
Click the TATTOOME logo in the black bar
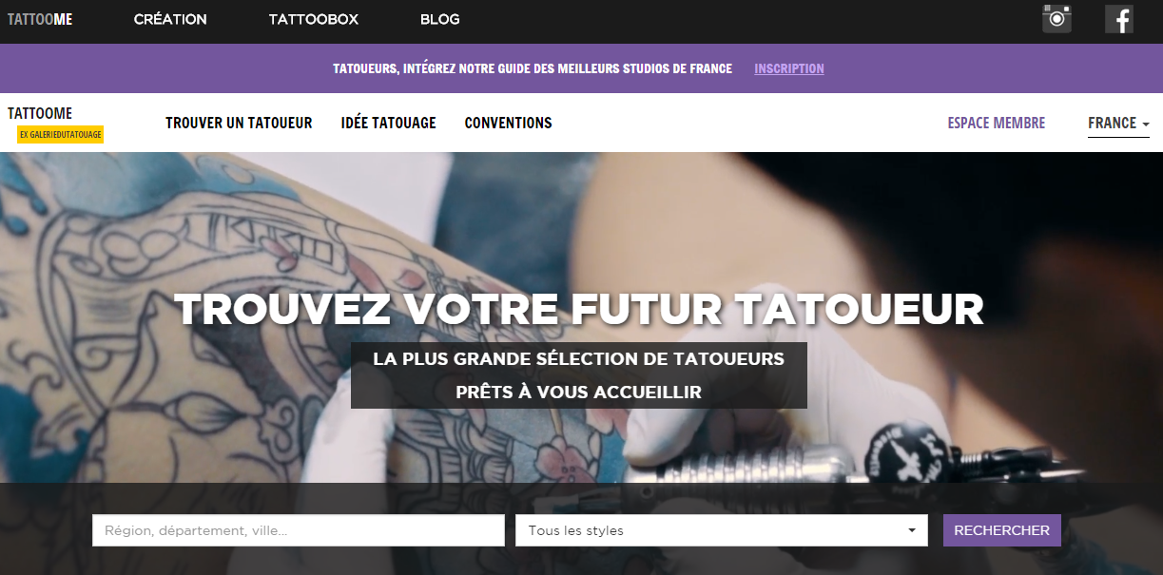(40, 19)
